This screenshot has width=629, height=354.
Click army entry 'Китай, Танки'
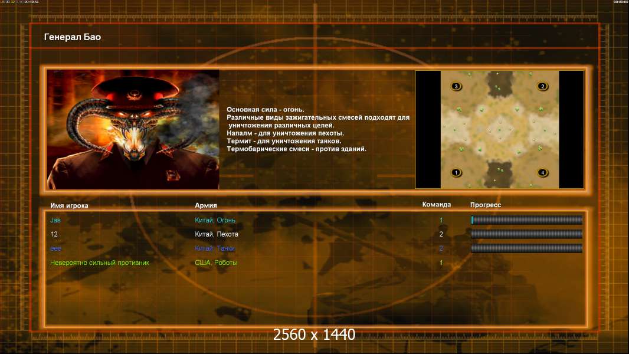(x=215, y=248)
